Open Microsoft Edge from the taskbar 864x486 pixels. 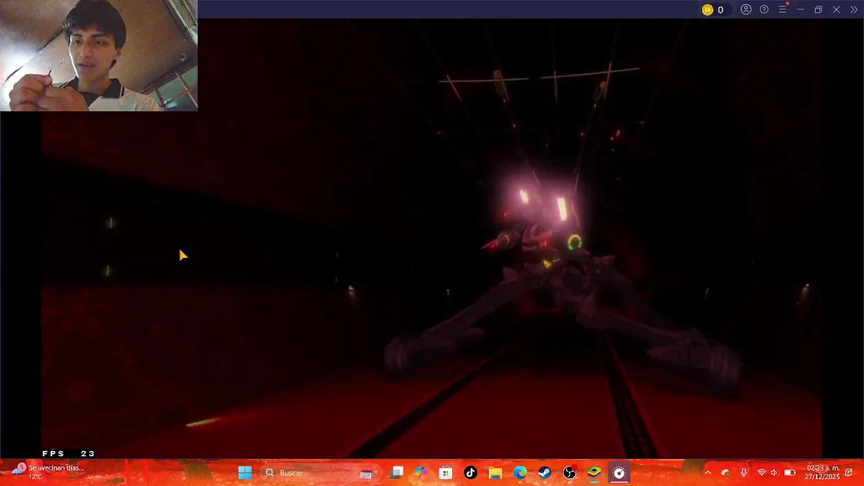click(x=520, y=473)
